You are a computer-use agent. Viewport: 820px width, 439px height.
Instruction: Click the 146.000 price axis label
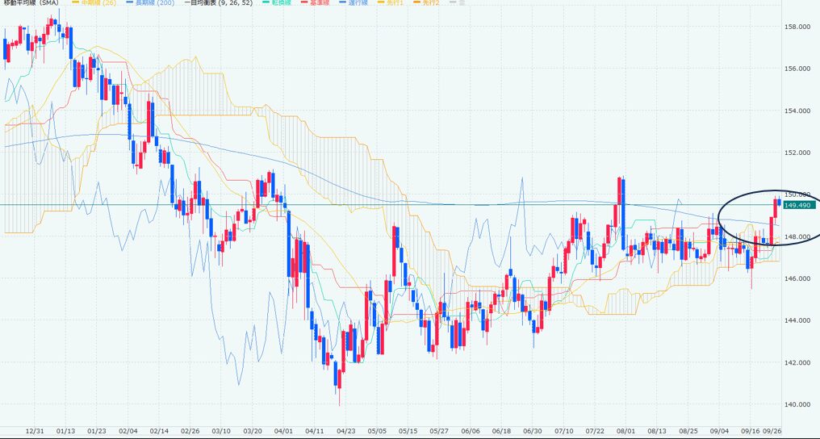point(797,278)
